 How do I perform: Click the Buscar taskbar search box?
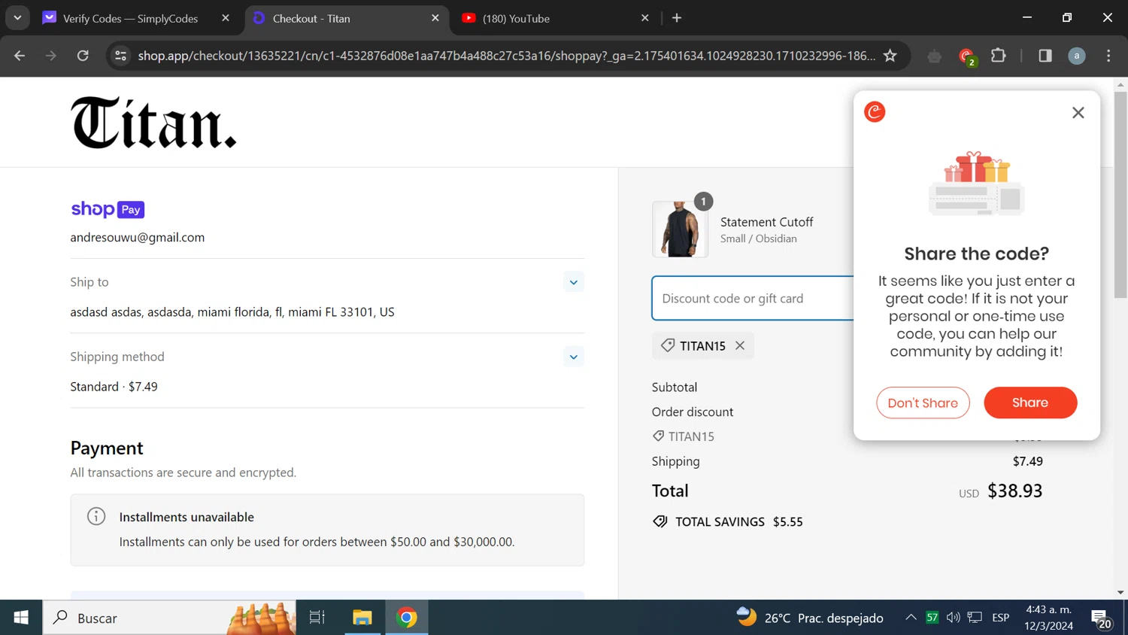pyautogui.click(x=169, y=618)
